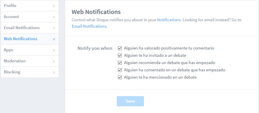Click the chevron next to Email Notifications

(54, 28)
